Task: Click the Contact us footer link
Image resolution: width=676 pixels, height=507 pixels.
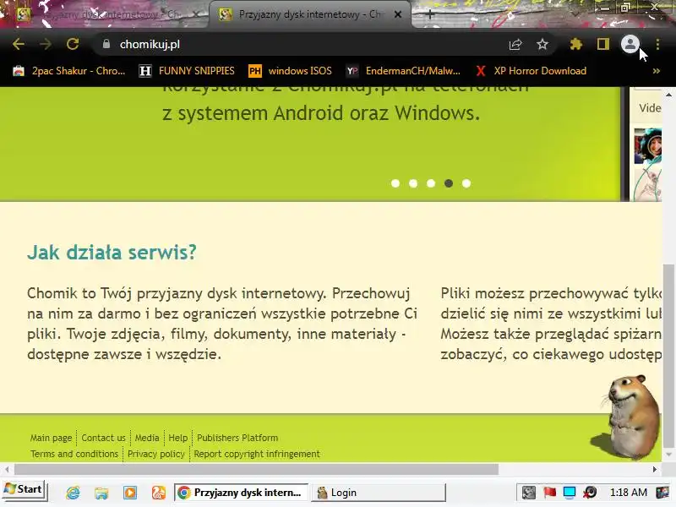Action: (x=103, y=438)
